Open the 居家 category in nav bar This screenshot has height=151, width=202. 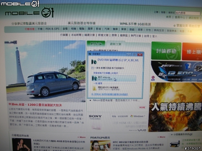(x=140, y=30)
